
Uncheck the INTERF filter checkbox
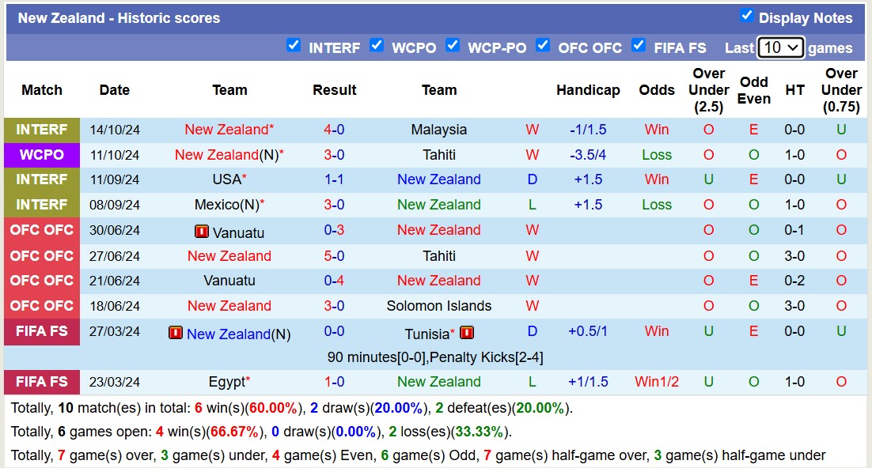[x=294, y=45]
